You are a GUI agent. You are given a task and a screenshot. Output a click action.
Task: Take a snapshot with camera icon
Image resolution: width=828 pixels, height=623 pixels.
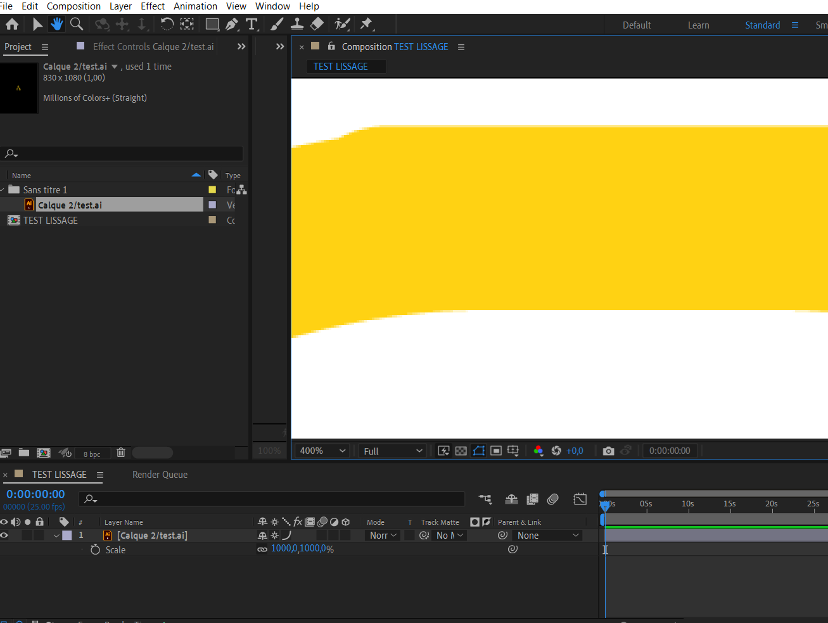608,451
